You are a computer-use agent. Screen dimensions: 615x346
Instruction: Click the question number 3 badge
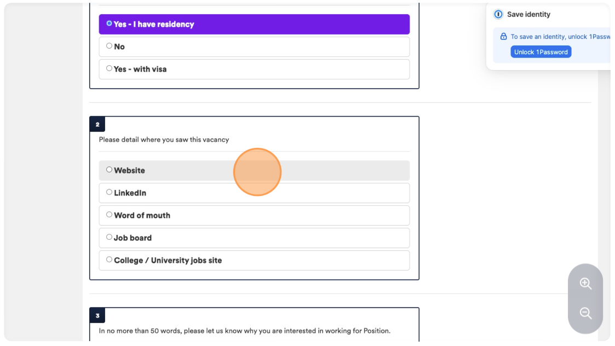coord(97,315)
